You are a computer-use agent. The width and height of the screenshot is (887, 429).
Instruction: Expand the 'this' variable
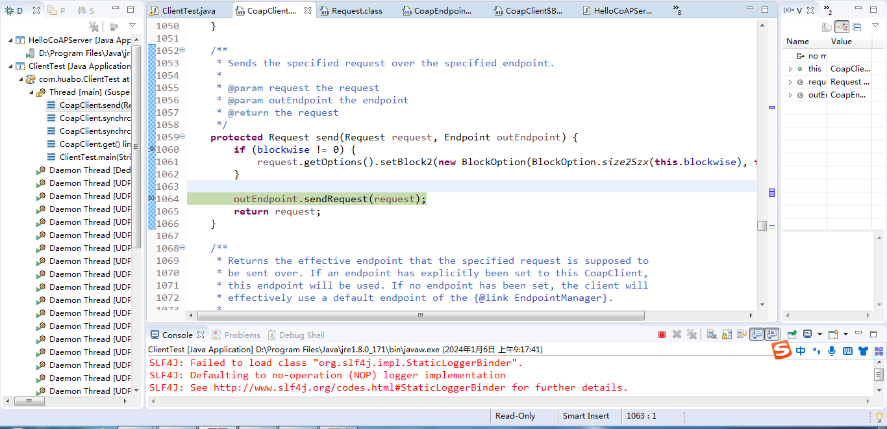(x=790, y=69)
